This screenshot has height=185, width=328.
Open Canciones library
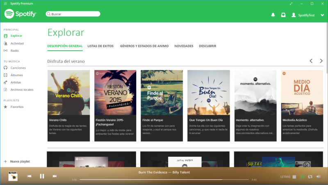18,68
